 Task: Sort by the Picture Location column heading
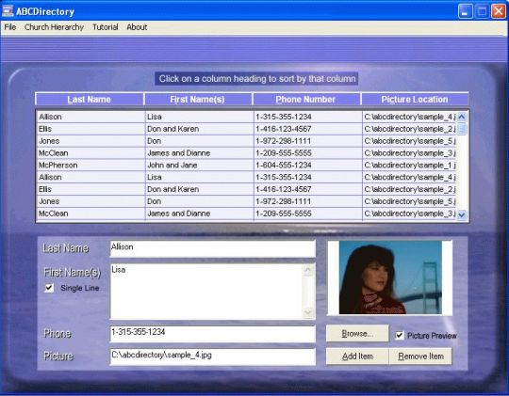pos(415,99)
